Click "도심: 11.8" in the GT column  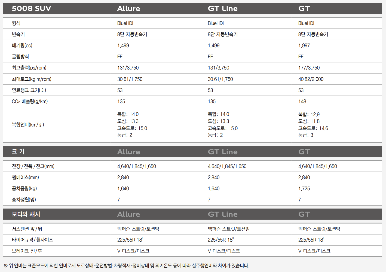(x=309, y=121)
